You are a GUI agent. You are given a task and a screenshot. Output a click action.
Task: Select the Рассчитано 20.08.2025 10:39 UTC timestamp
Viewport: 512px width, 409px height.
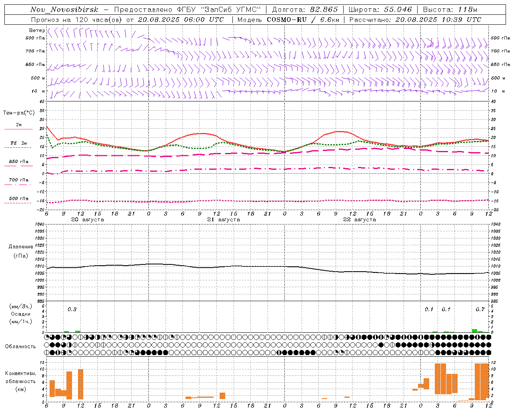tap(415, 20)
